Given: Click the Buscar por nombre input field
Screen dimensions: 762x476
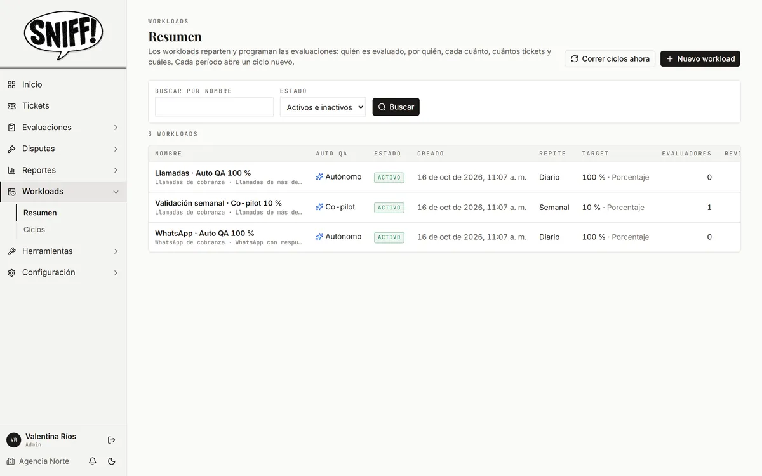Looking at the screenshot, I should tap(214, 107).
